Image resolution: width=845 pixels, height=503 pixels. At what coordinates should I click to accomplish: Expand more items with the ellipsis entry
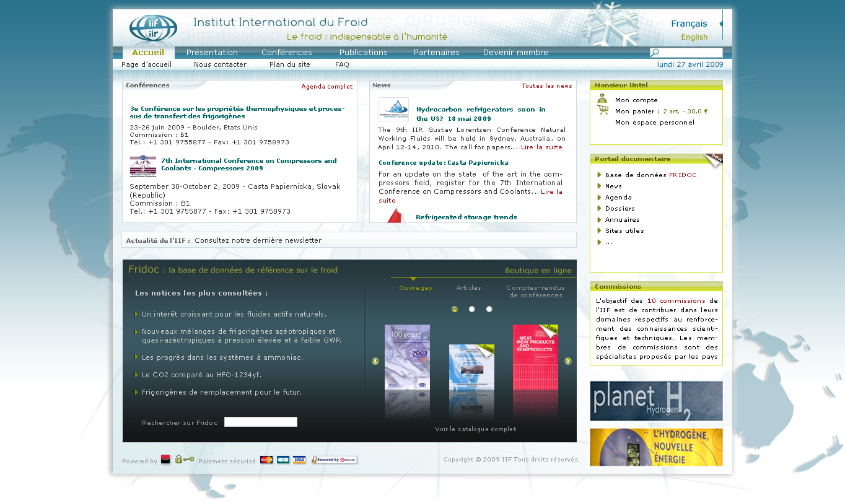(x=608, y=242)
